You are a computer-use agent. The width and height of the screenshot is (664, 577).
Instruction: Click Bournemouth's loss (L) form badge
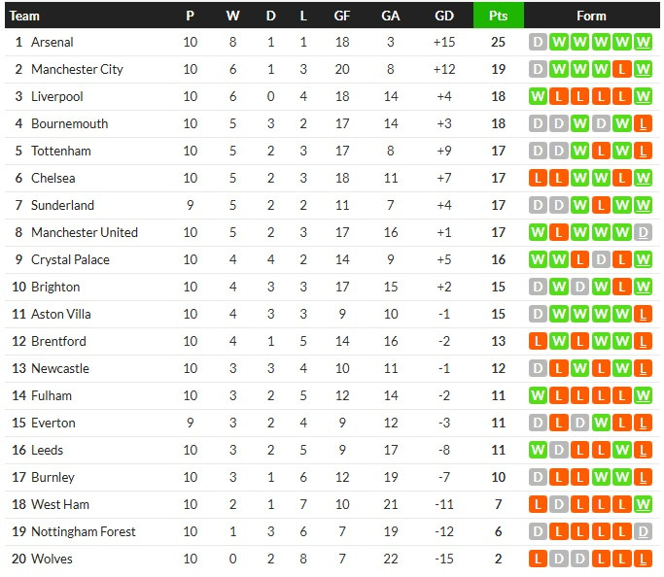[644, 124]
